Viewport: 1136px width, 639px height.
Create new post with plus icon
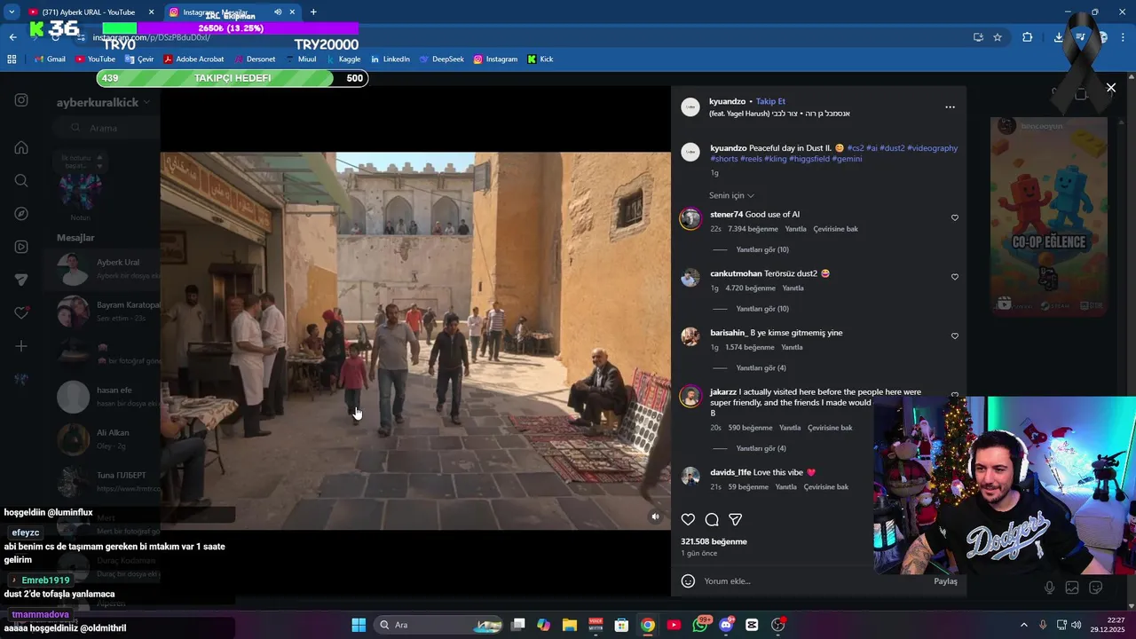[x=21, y=346]
